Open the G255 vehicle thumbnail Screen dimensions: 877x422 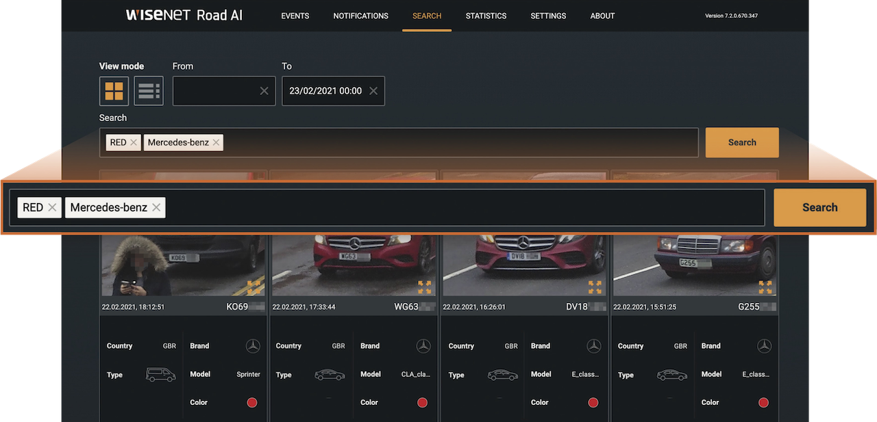tap(694, 265)
